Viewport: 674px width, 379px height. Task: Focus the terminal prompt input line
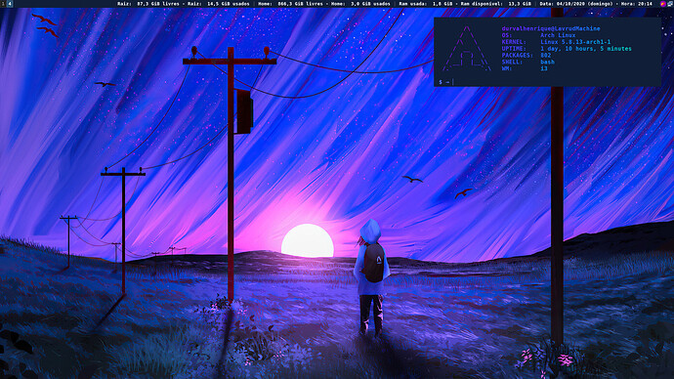click(547, 82)
